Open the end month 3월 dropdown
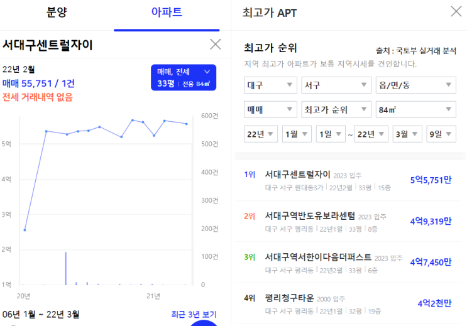This screenshot has width=467, height=326. (407, 134)
